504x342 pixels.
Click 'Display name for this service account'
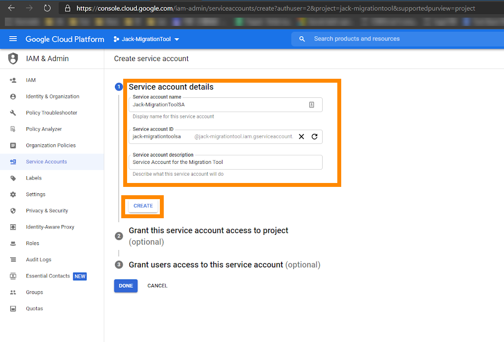(x=173, y=116)
